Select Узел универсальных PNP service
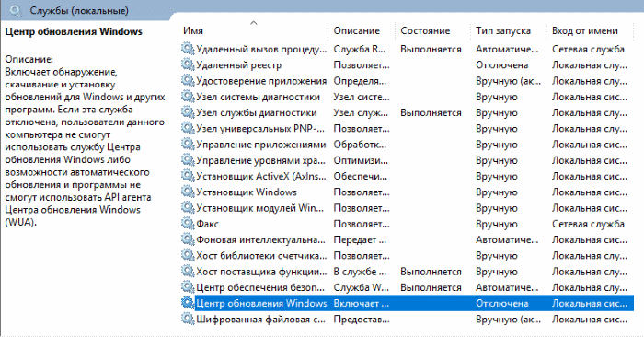Viewport: 644px width, 337px height. click(x=260, y=129)
